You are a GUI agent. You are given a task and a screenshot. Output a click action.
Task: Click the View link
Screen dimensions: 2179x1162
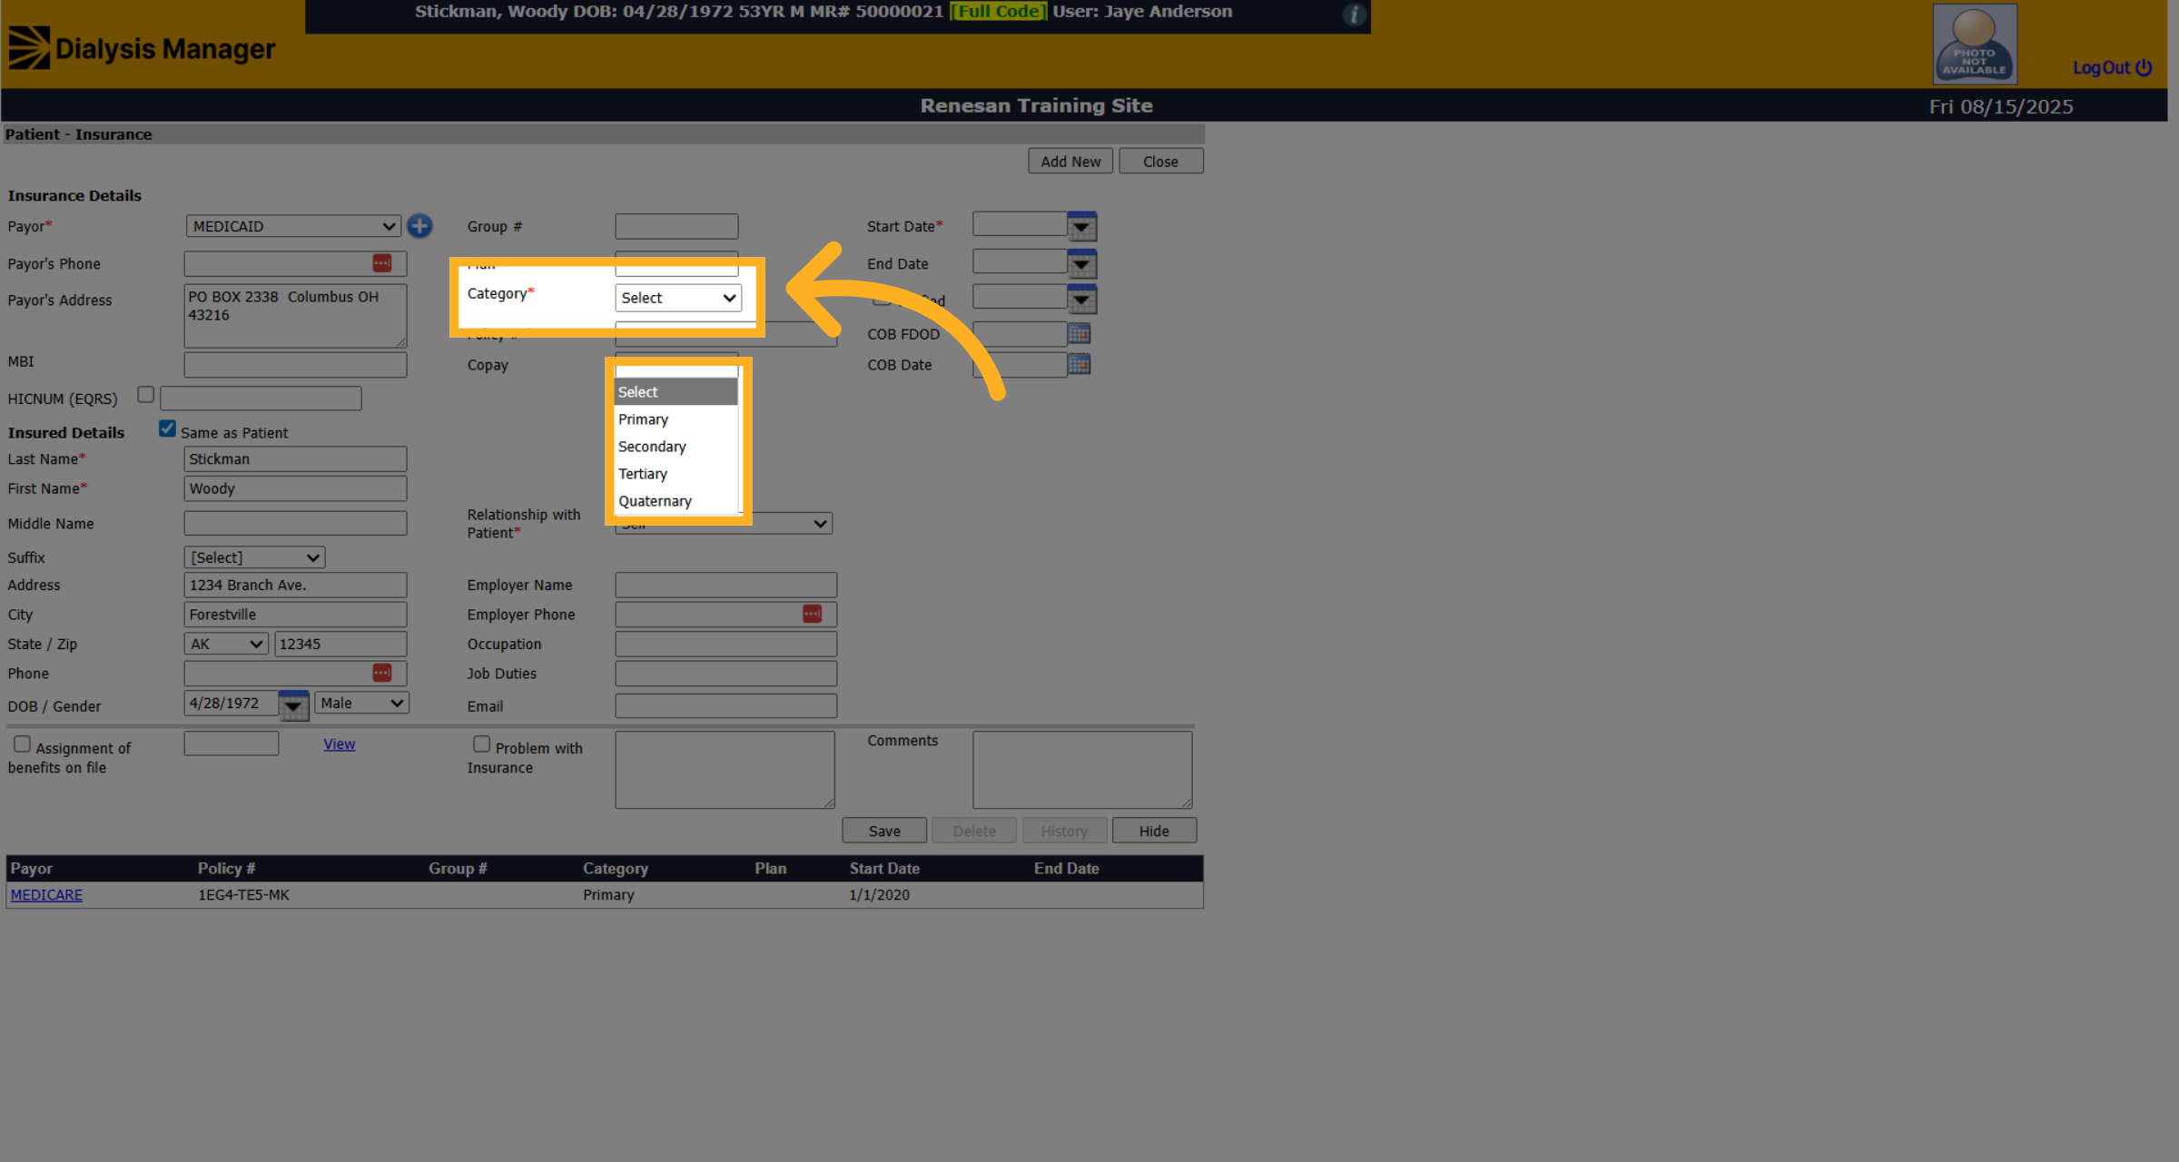click(339, 743)
